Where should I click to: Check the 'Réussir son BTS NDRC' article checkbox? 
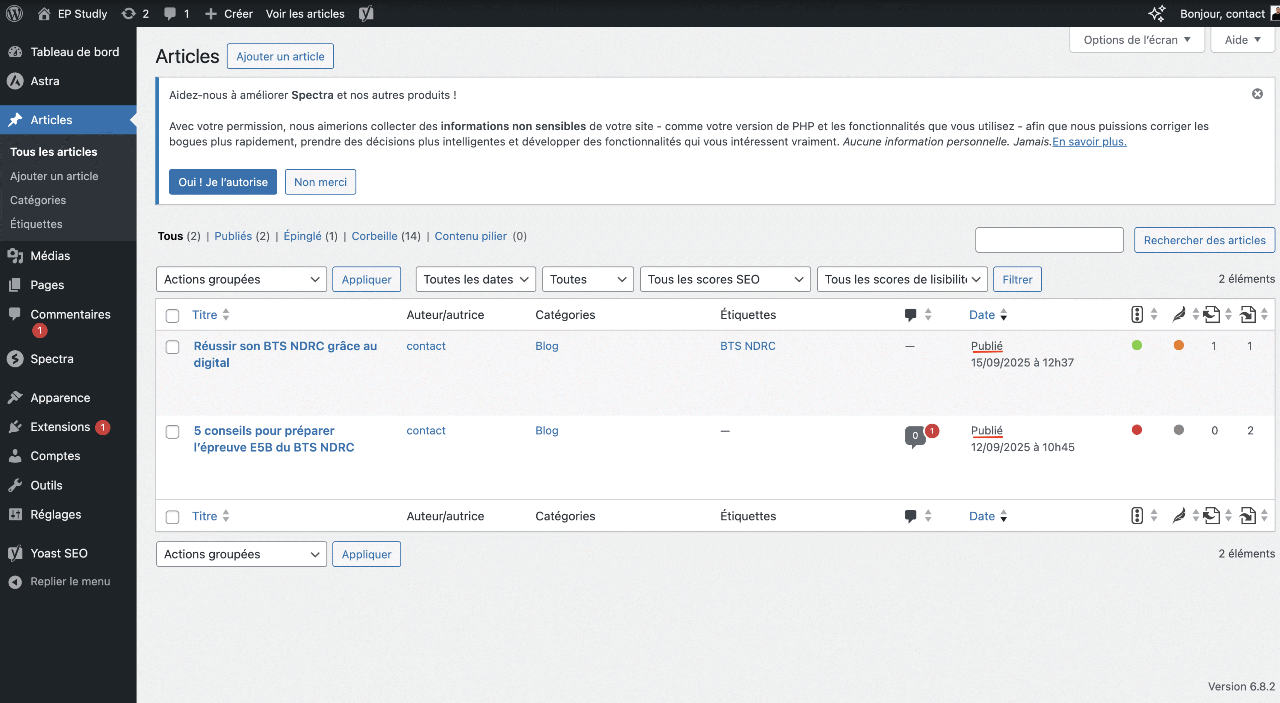(172, 347)
